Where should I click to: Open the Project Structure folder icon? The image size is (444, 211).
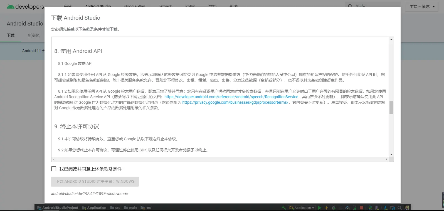(393, 208)
